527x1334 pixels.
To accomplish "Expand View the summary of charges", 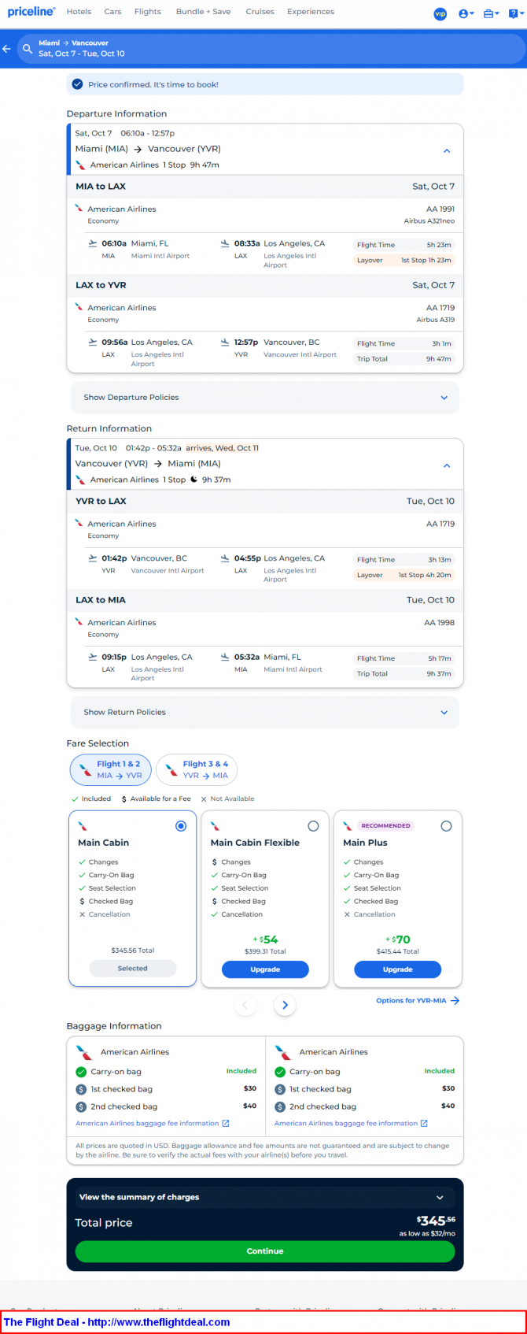I will point(265,1197).
